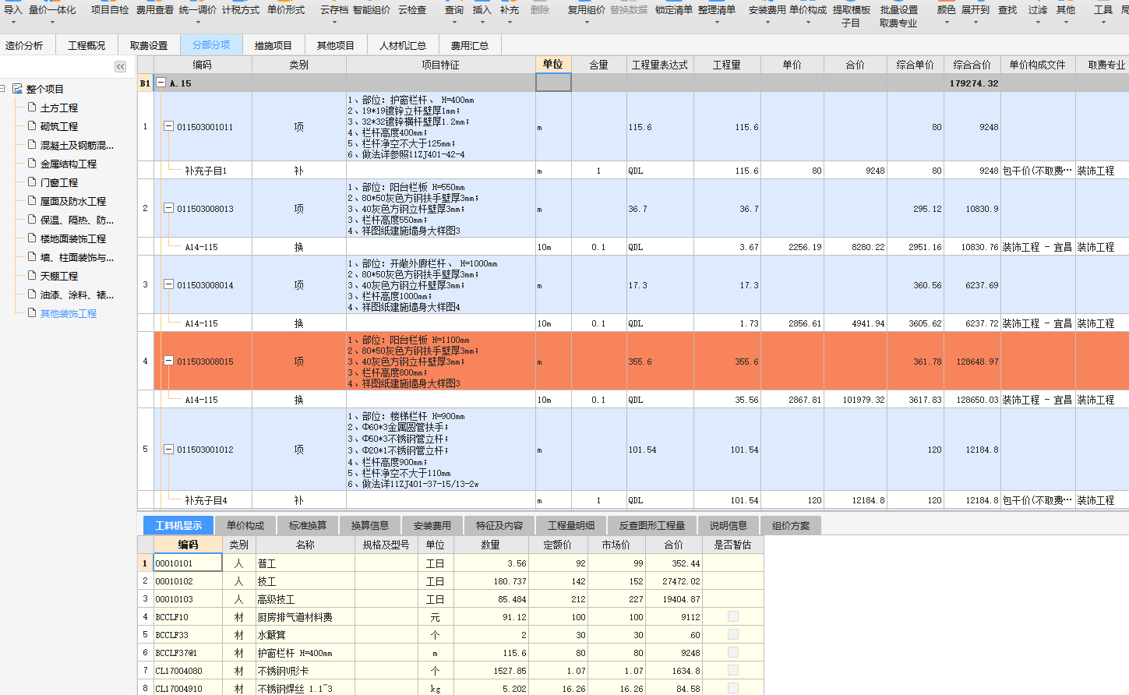Image resolution: width=1129 pixels, height=695 pixels.
Task: Show the 标准换算 bottom tab
Action: (x=308, y=525)
